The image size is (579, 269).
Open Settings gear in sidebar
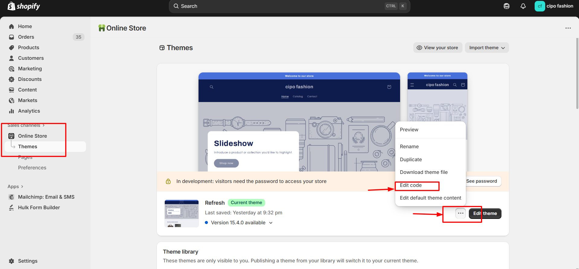point(11,261)
